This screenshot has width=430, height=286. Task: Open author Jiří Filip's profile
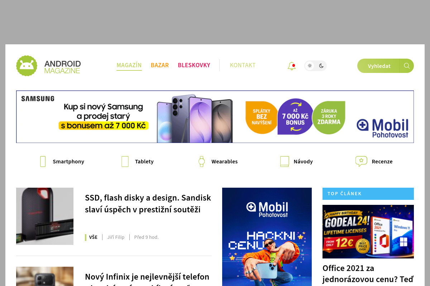coord(116,237)
